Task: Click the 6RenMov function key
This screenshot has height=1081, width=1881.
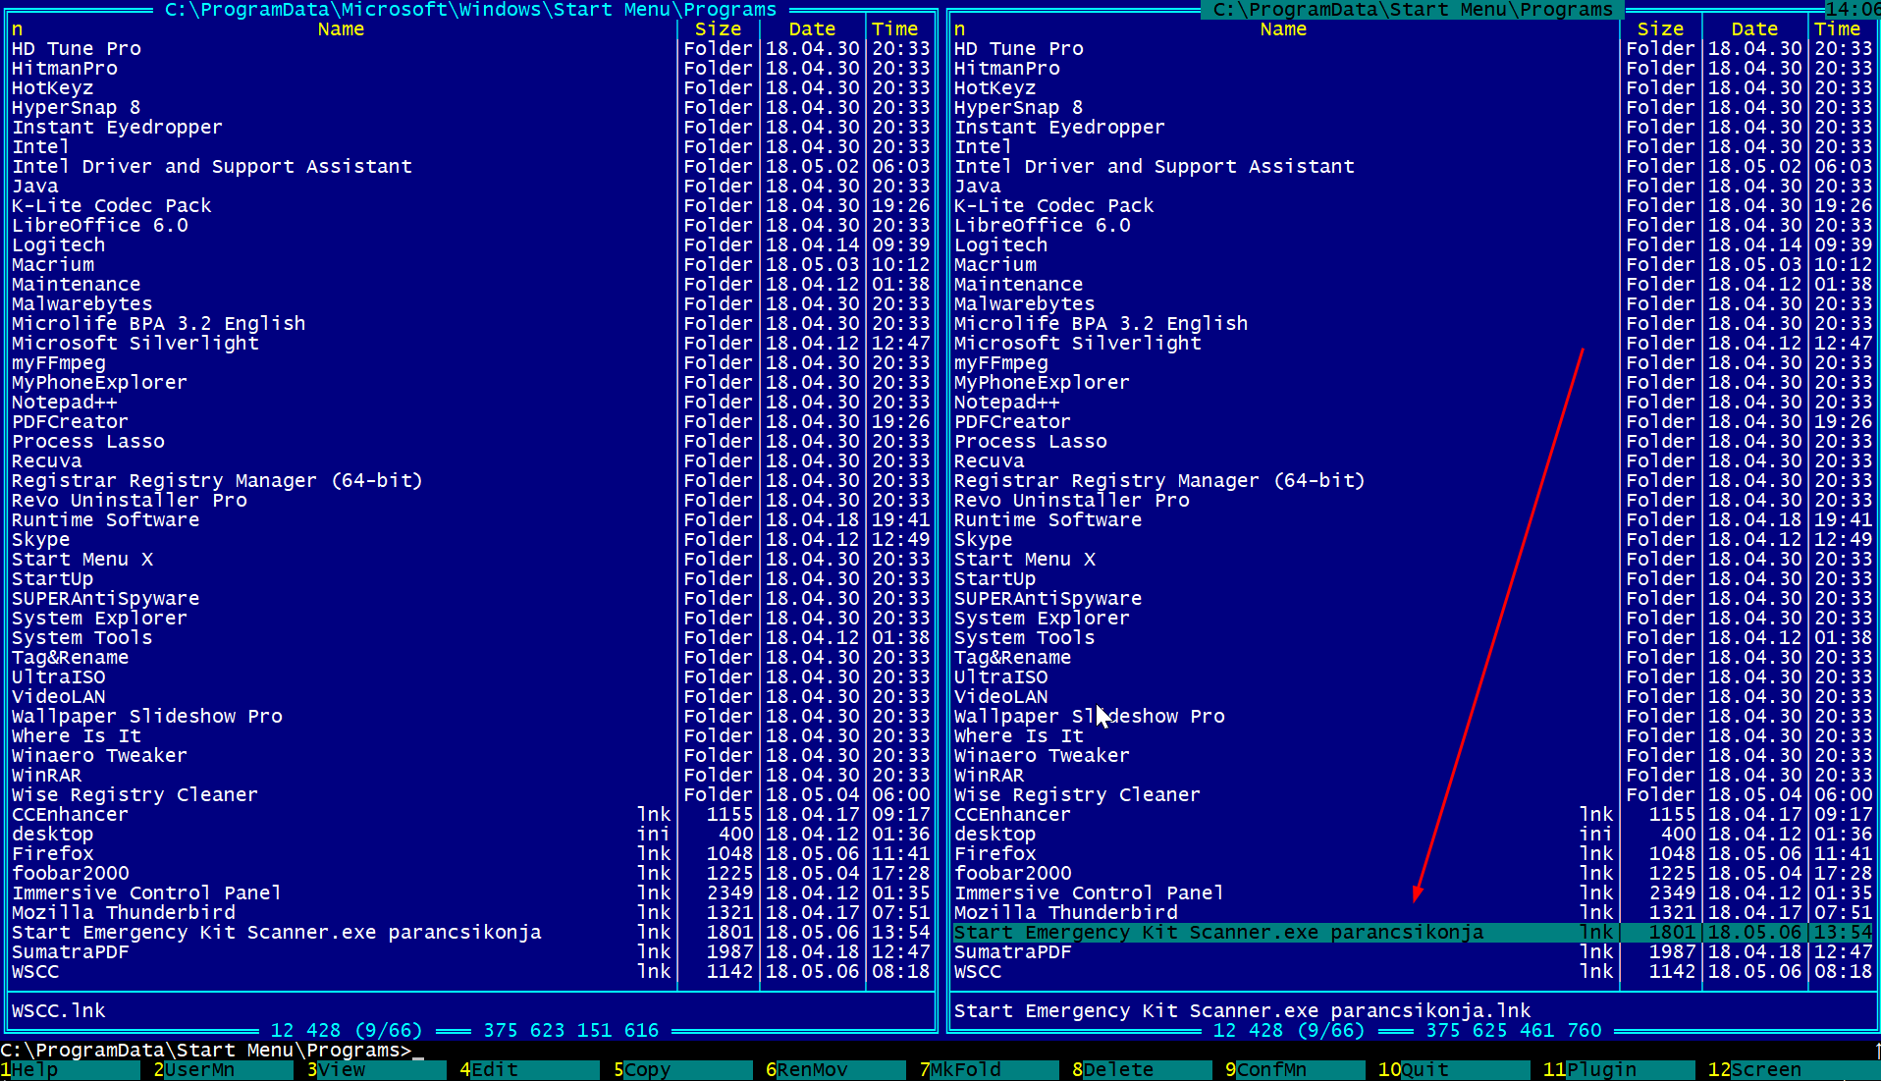Action: [x=835, y=1070]
